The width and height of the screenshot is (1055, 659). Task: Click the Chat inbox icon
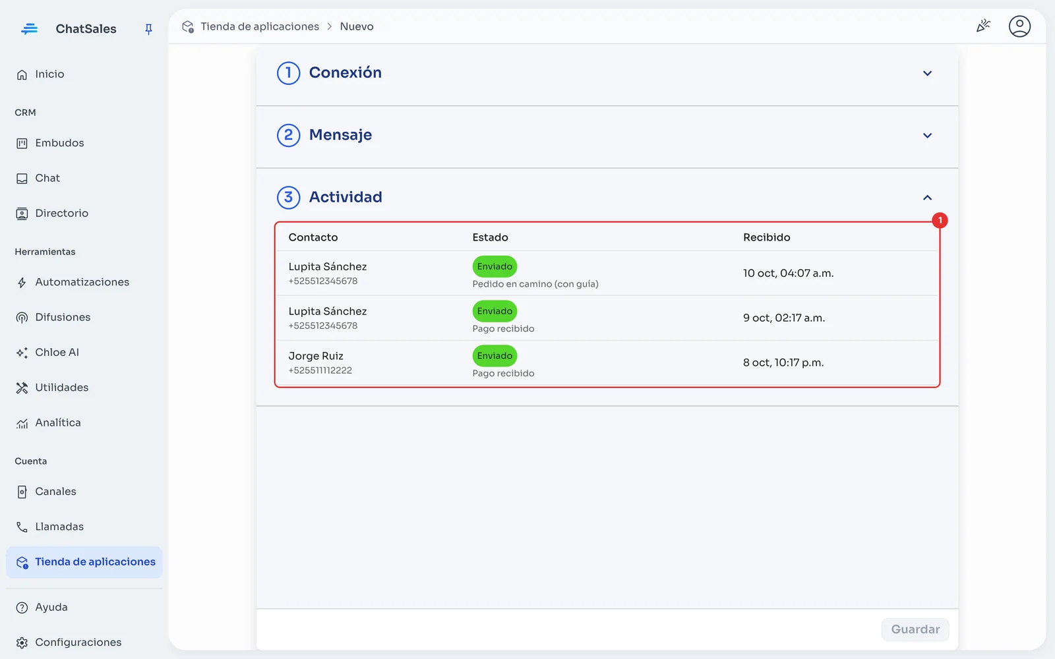pos(22,179)
